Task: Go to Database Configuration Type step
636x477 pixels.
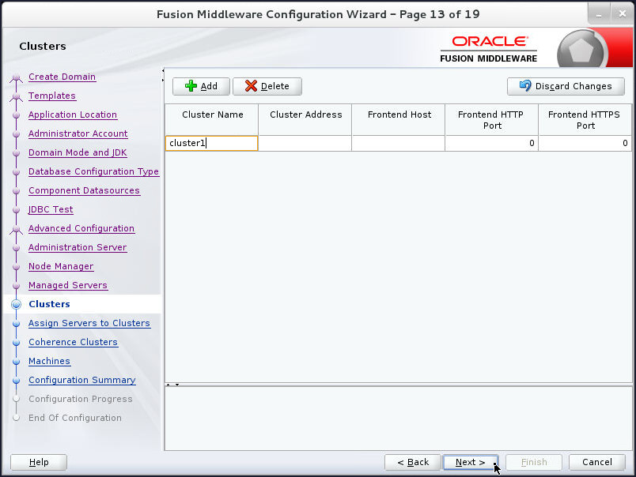Action: tap(93, 171)
